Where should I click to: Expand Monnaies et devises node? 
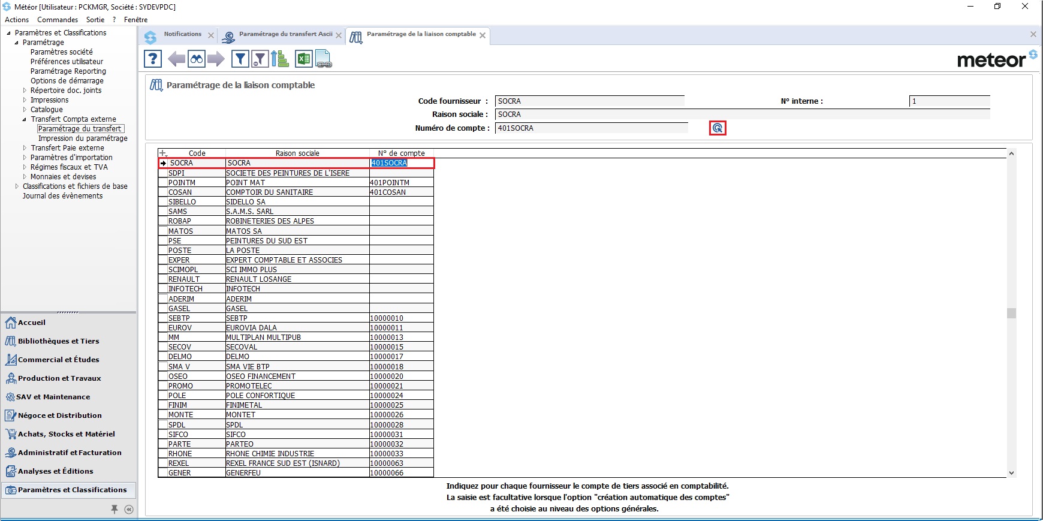(25, 177)
